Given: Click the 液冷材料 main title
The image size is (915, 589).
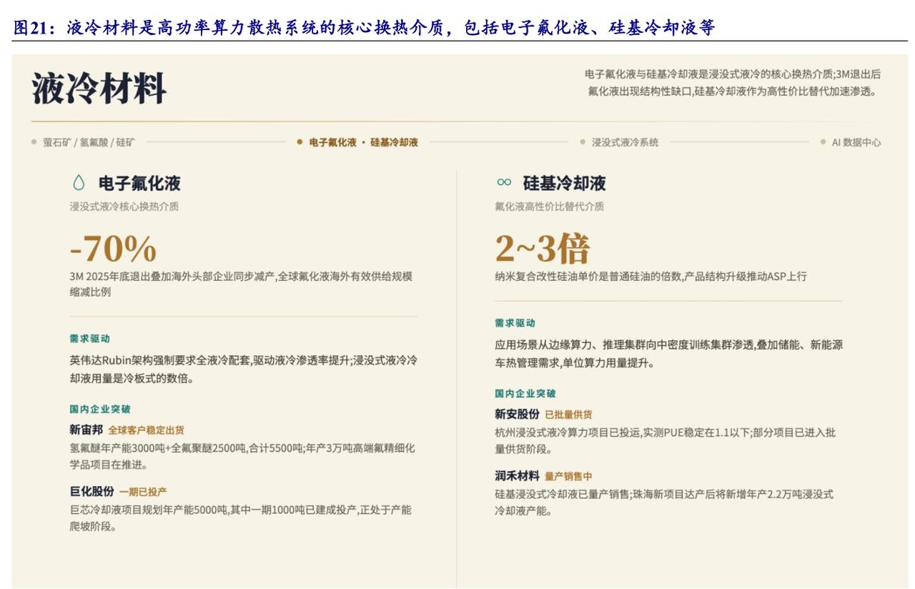Looking at the screenshot, I should tap(99, 89).
